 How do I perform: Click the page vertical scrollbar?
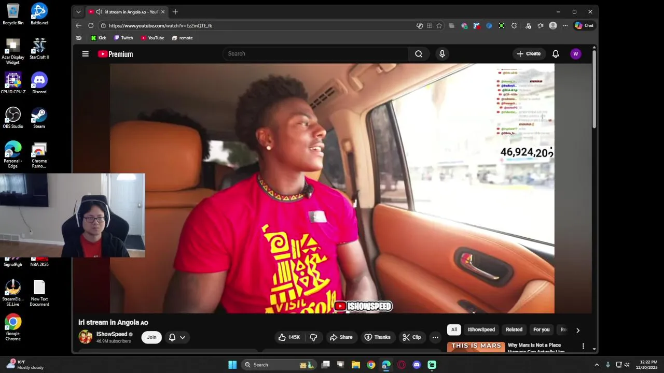[594, 88]
